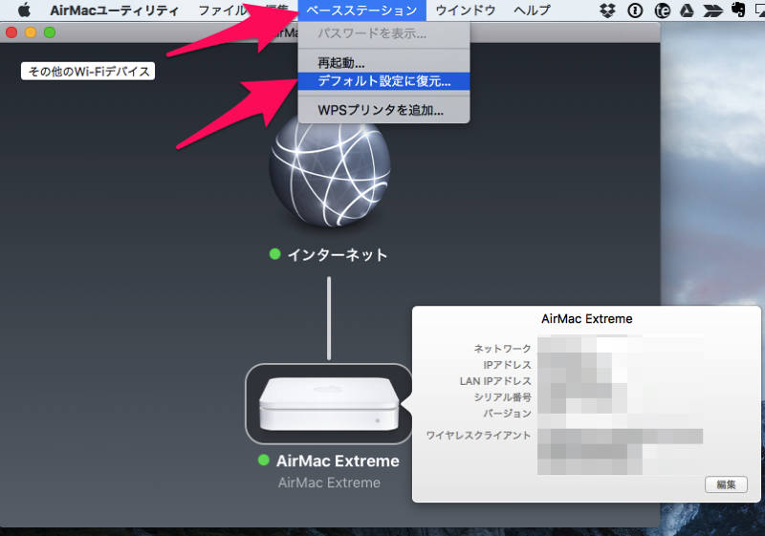Click the IPアドレス label in popover
The height and width of the screenshot is (536, 765).
pos(507,364)
